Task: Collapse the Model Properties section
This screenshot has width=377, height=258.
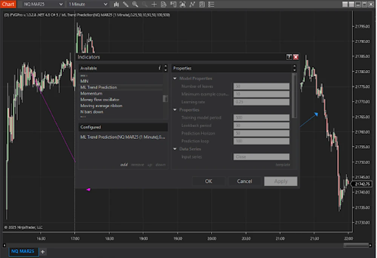Action: pyautogui.click(x=175, y=78)
